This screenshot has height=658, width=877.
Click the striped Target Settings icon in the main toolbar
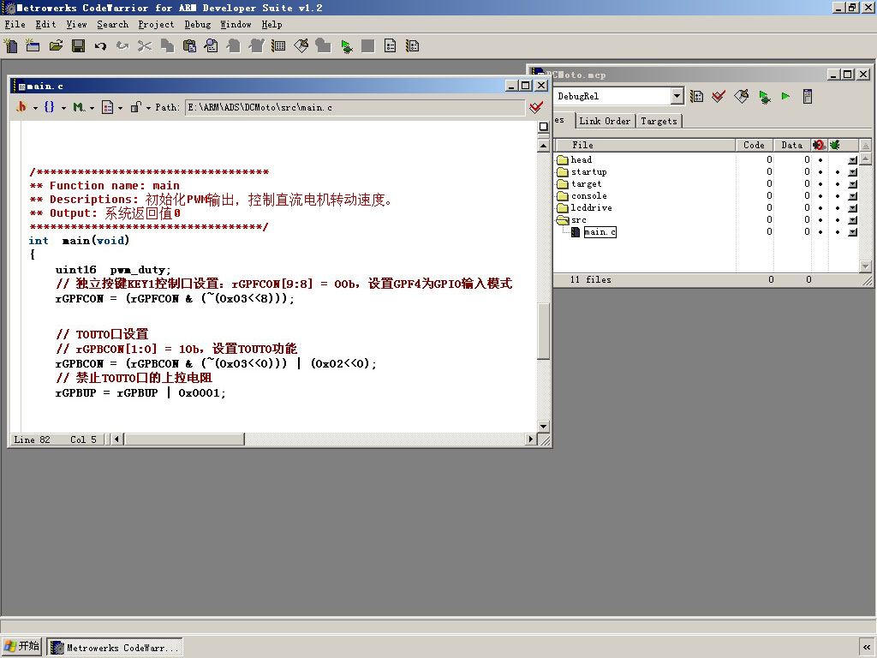click(413, 46)
